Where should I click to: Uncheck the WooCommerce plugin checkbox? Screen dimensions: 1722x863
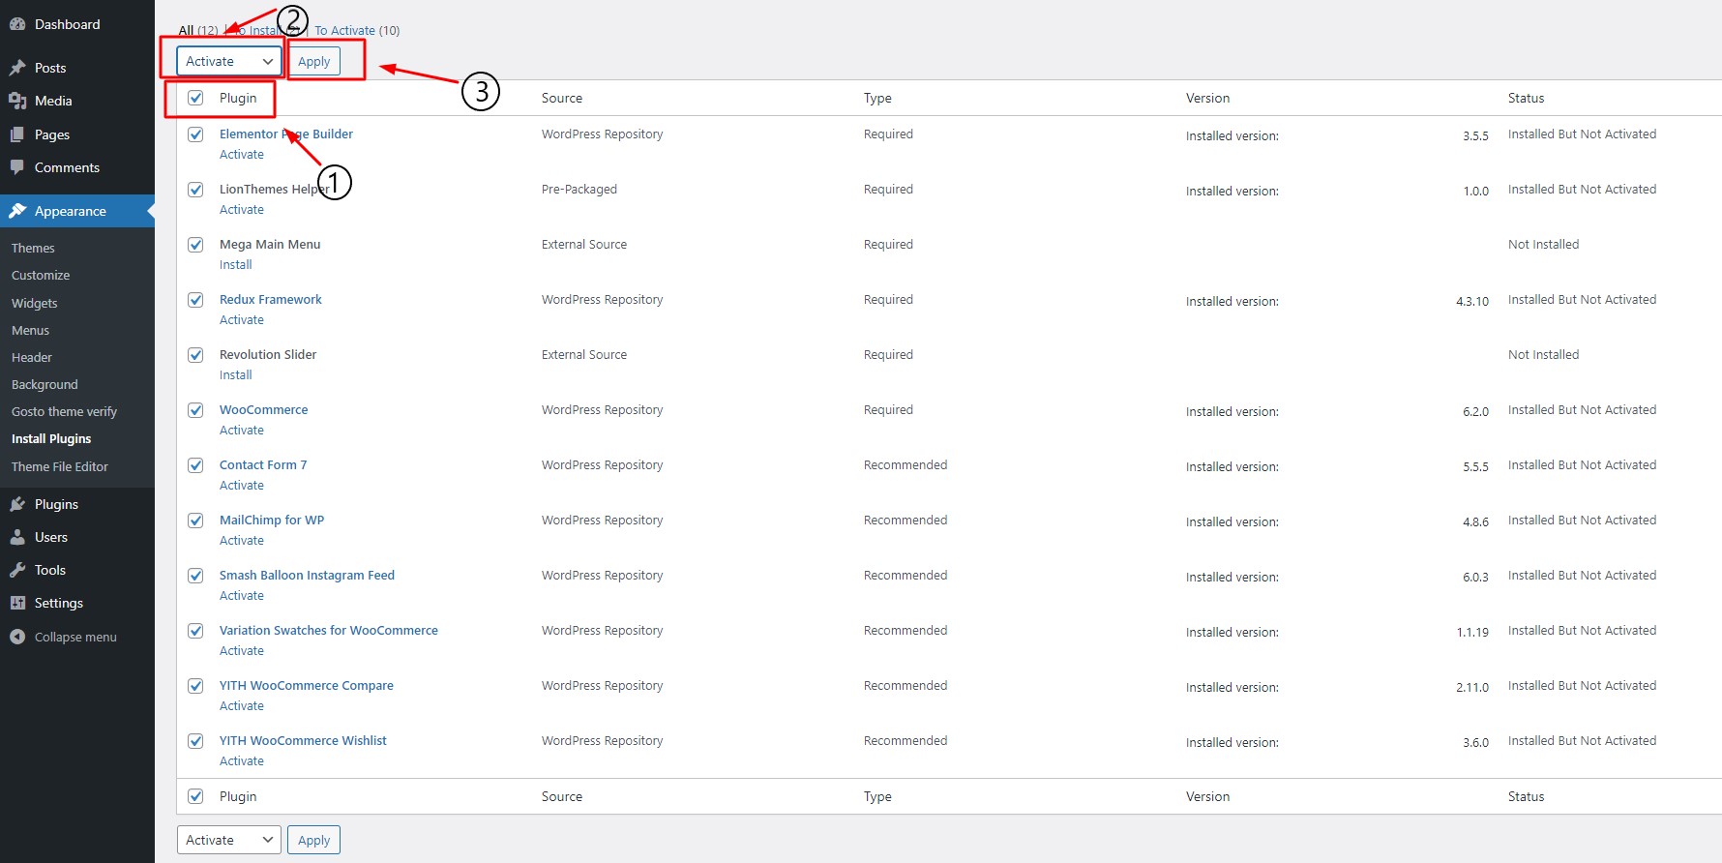point(195,410)
